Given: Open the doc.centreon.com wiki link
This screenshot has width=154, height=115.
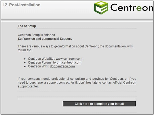Looking at the screenshot, I should point(62,67).
